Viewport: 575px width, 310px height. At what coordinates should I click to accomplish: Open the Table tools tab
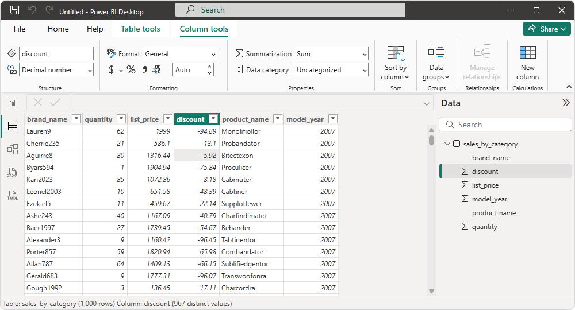tap(140, 29)
